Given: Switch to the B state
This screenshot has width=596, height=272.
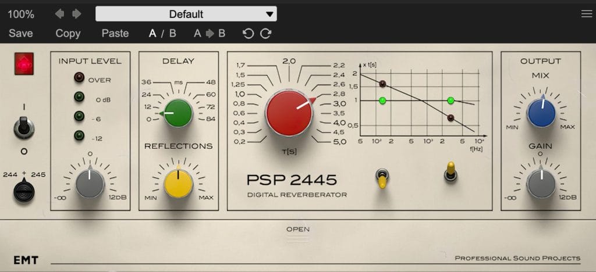Looking at the screenshot, I should coord(172,33).
